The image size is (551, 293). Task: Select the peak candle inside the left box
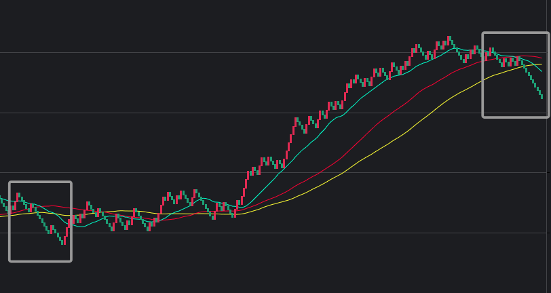(18, 195)
